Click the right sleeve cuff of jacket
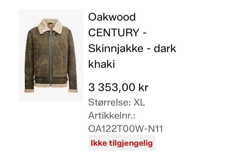The image size is (246, 156). tap(73, 91)
